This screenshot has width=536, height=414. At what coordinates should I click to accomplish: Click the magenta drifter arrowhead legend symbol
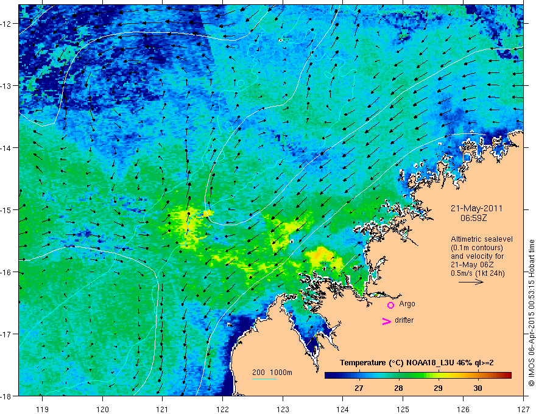coord(386,321)
